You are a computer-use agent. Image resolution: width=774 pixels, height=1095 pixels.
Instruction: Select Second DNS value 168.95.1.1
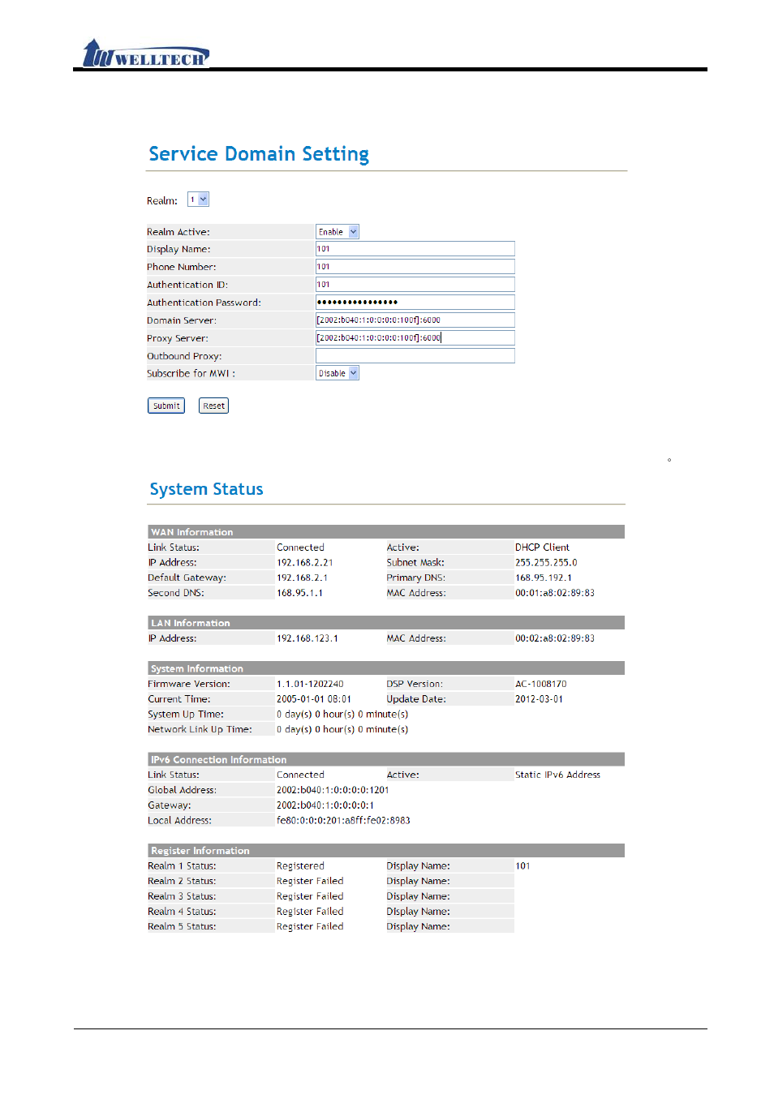click(299, 593)
